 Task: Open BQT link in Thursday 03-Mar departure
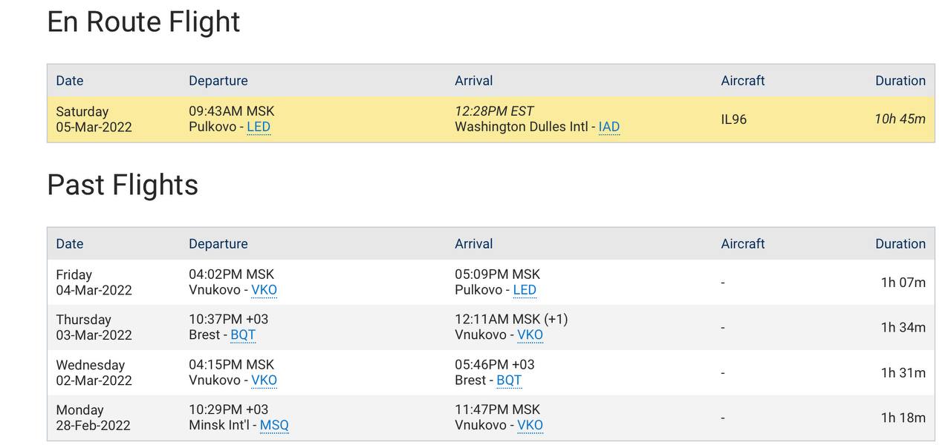tap(243, 335)
